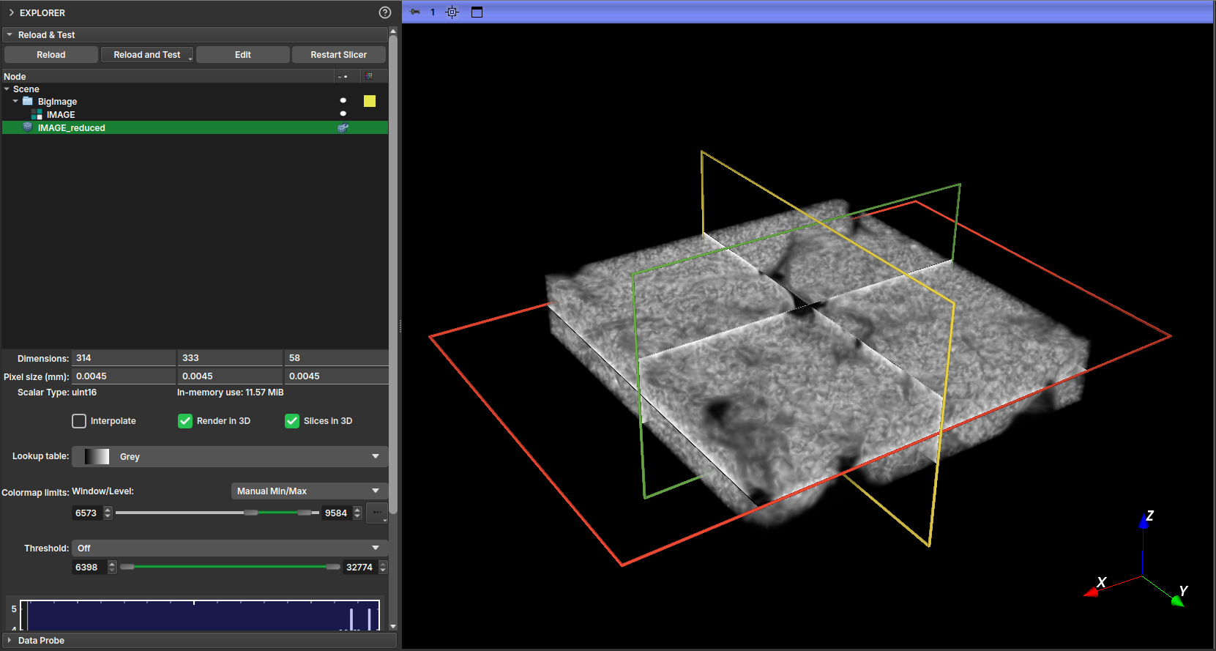
Task: Center the 3D view using crosshair icon
Action: [452, 12]
